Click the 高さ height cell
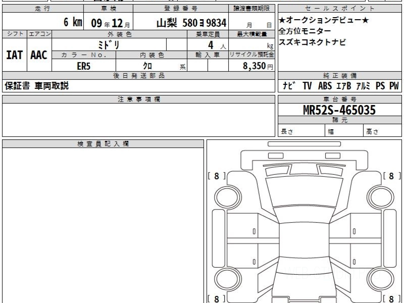 coord(383,131)
